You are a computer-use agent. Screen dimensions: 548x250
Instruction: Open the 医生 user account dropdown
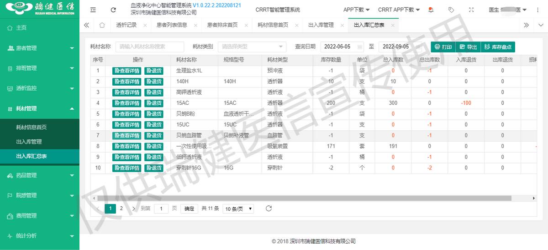508,10
